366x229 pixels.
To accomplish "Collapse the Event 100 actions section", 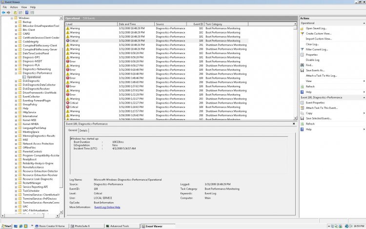I will pos(364,98).
